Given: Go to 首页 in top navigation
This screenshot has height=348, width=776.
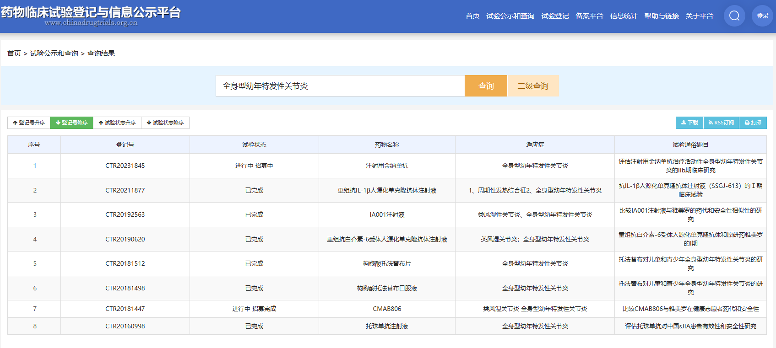Looking at the screenshot, I should coord(472,16).
